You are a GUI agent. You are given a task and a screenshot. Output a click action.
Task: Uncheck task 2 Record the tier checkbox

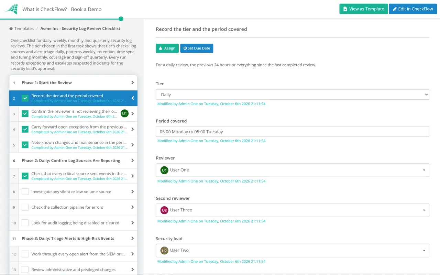(25, 98)
